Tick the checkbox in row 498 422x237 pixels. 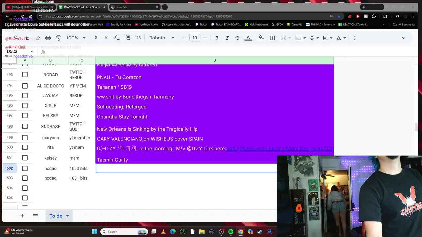tap(25, 126)
